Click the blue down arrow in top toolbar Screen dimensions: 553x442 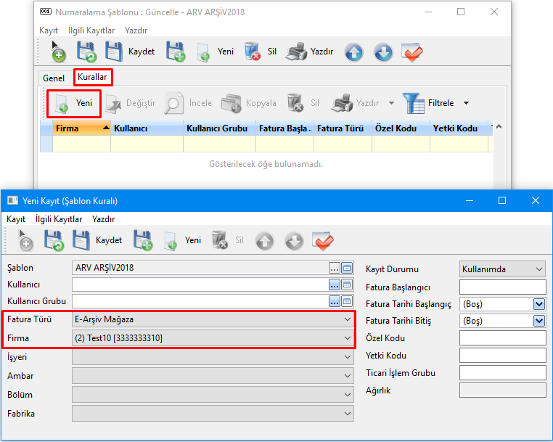coord(383,52)
